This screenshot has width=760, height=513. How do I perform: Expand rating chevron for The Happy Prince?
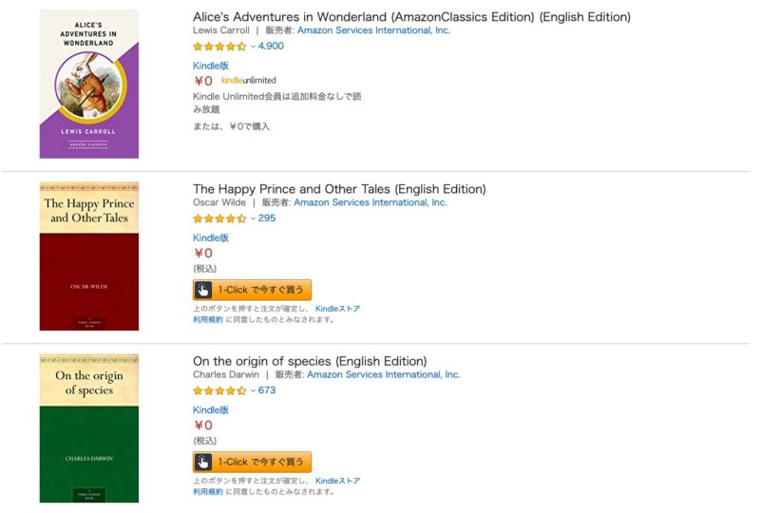pyautogui.click(x=253, y=218)
